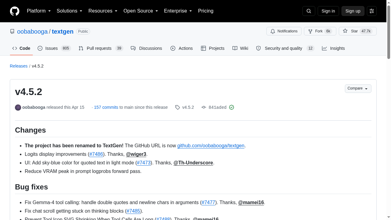This screenshot has height=220, width=391.
Task: Click the commit icon beside 841aded
Action: [204, 107]
